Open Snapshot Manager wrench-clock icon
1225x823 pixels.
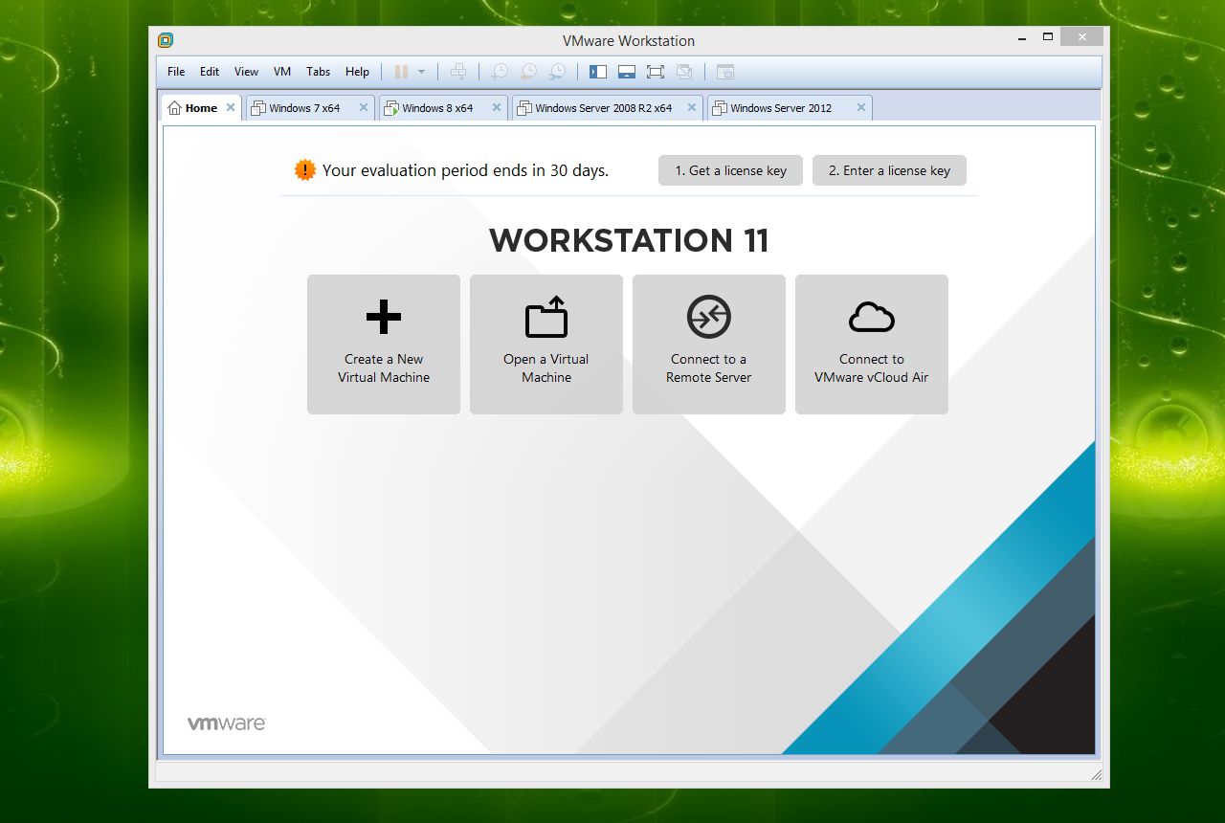click(x=556, y=72)
